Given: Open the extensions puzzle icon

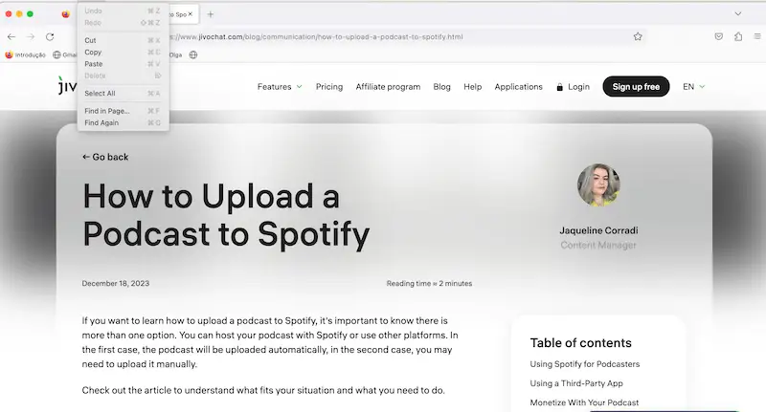Looking at the screenshot, I should tap(738, 36).
